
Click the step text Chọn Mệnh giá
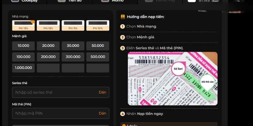coord(140,37)
